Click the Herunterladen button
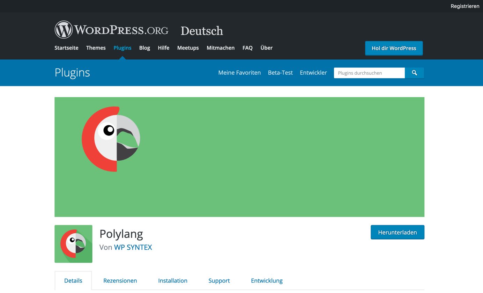The width and height of the screenshot is (483, 293). (x=397, y=232)
